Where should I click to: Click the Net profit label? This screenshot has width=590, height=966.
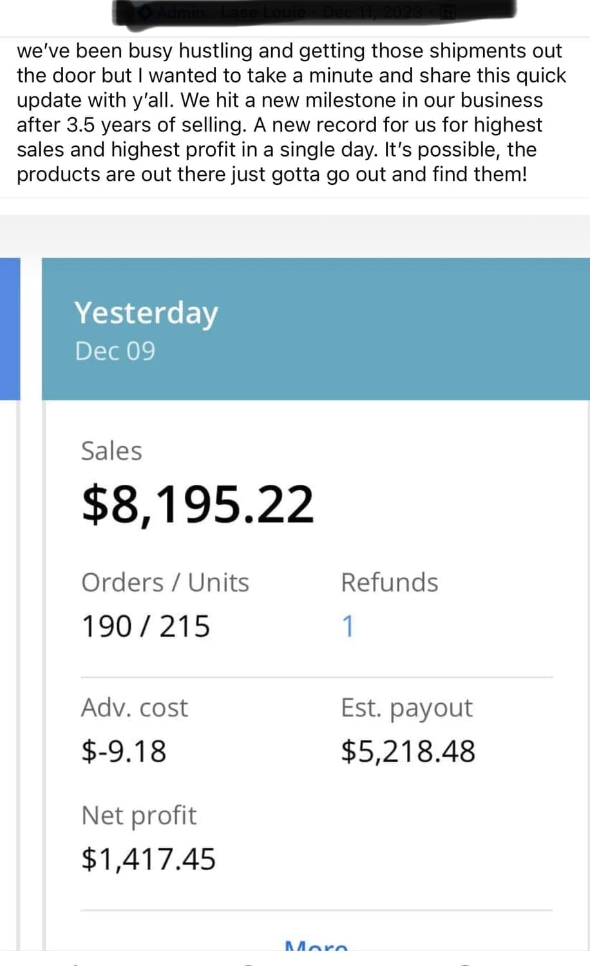pos(138,815)
